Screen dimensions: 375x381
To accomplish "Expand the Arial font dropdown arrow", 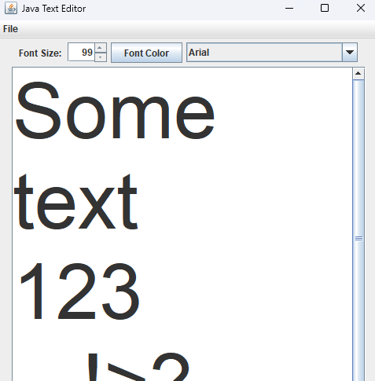I will coord(350,53).
